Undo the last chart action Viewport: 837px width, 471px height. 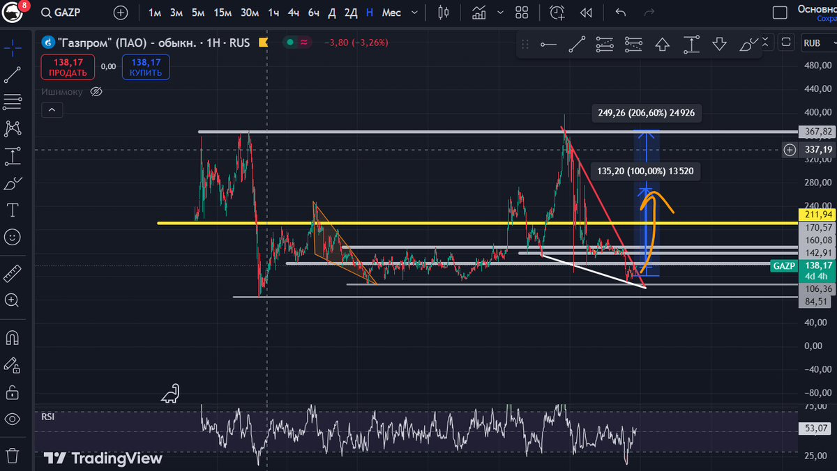621,13
